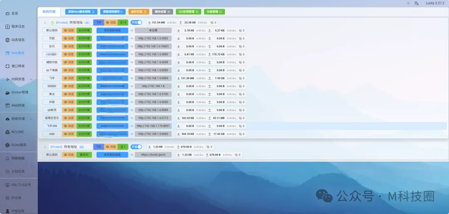Screen dimensions: 449x214
Task: Expand 网络存储 submenu chevron
Action: [31, 119]
